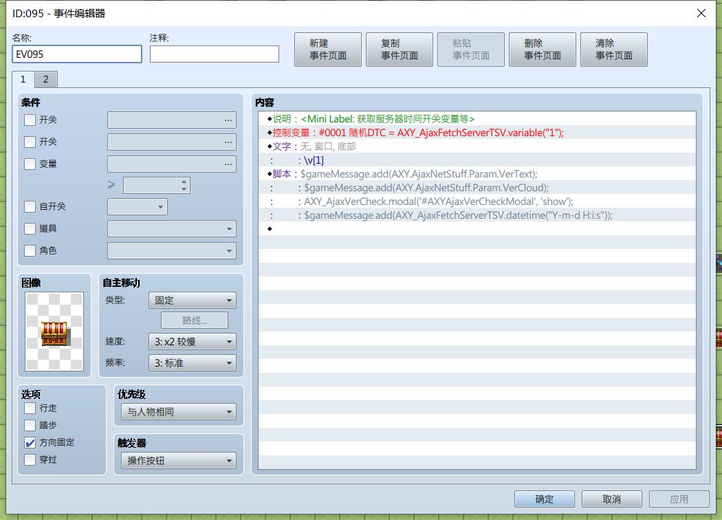This screenshot has height=520, width=722.
Task: Click 新建事件页面 button
Action: click(328, 50)
